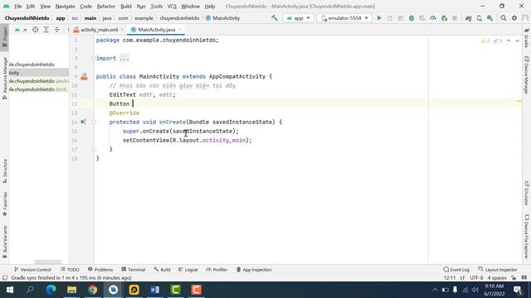Image resolution: width=531 pixels, height=298 pixels.
Task: Jump to previous highlighted error arrow
Action: pos(509,41)
